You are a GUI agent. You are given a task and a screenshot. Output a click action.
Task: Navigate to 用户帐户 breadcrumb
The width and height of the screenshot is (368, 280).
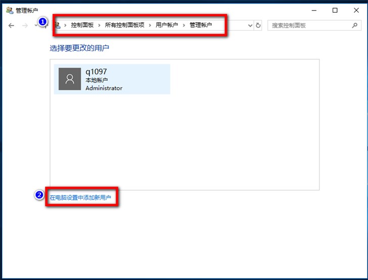point(167,25)
